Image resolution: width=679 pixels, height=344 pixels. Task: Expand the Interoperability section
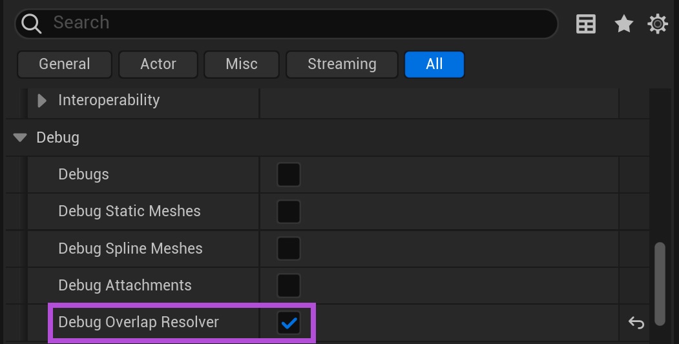tap(43, 101)
